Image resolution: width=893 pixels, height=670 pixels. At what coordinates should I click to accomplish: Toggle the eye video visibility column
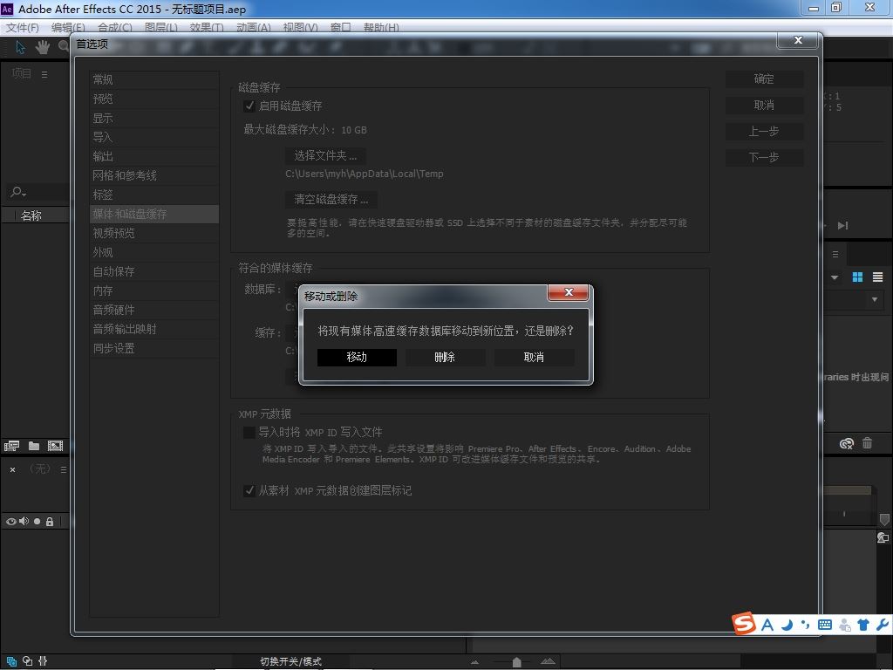pyautogui.click(x=10, y=522)
